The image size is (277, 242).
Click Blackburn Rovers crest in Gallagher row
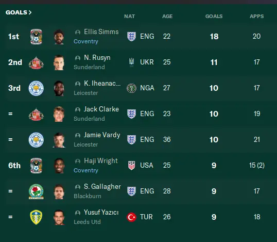tap(36, 191)
